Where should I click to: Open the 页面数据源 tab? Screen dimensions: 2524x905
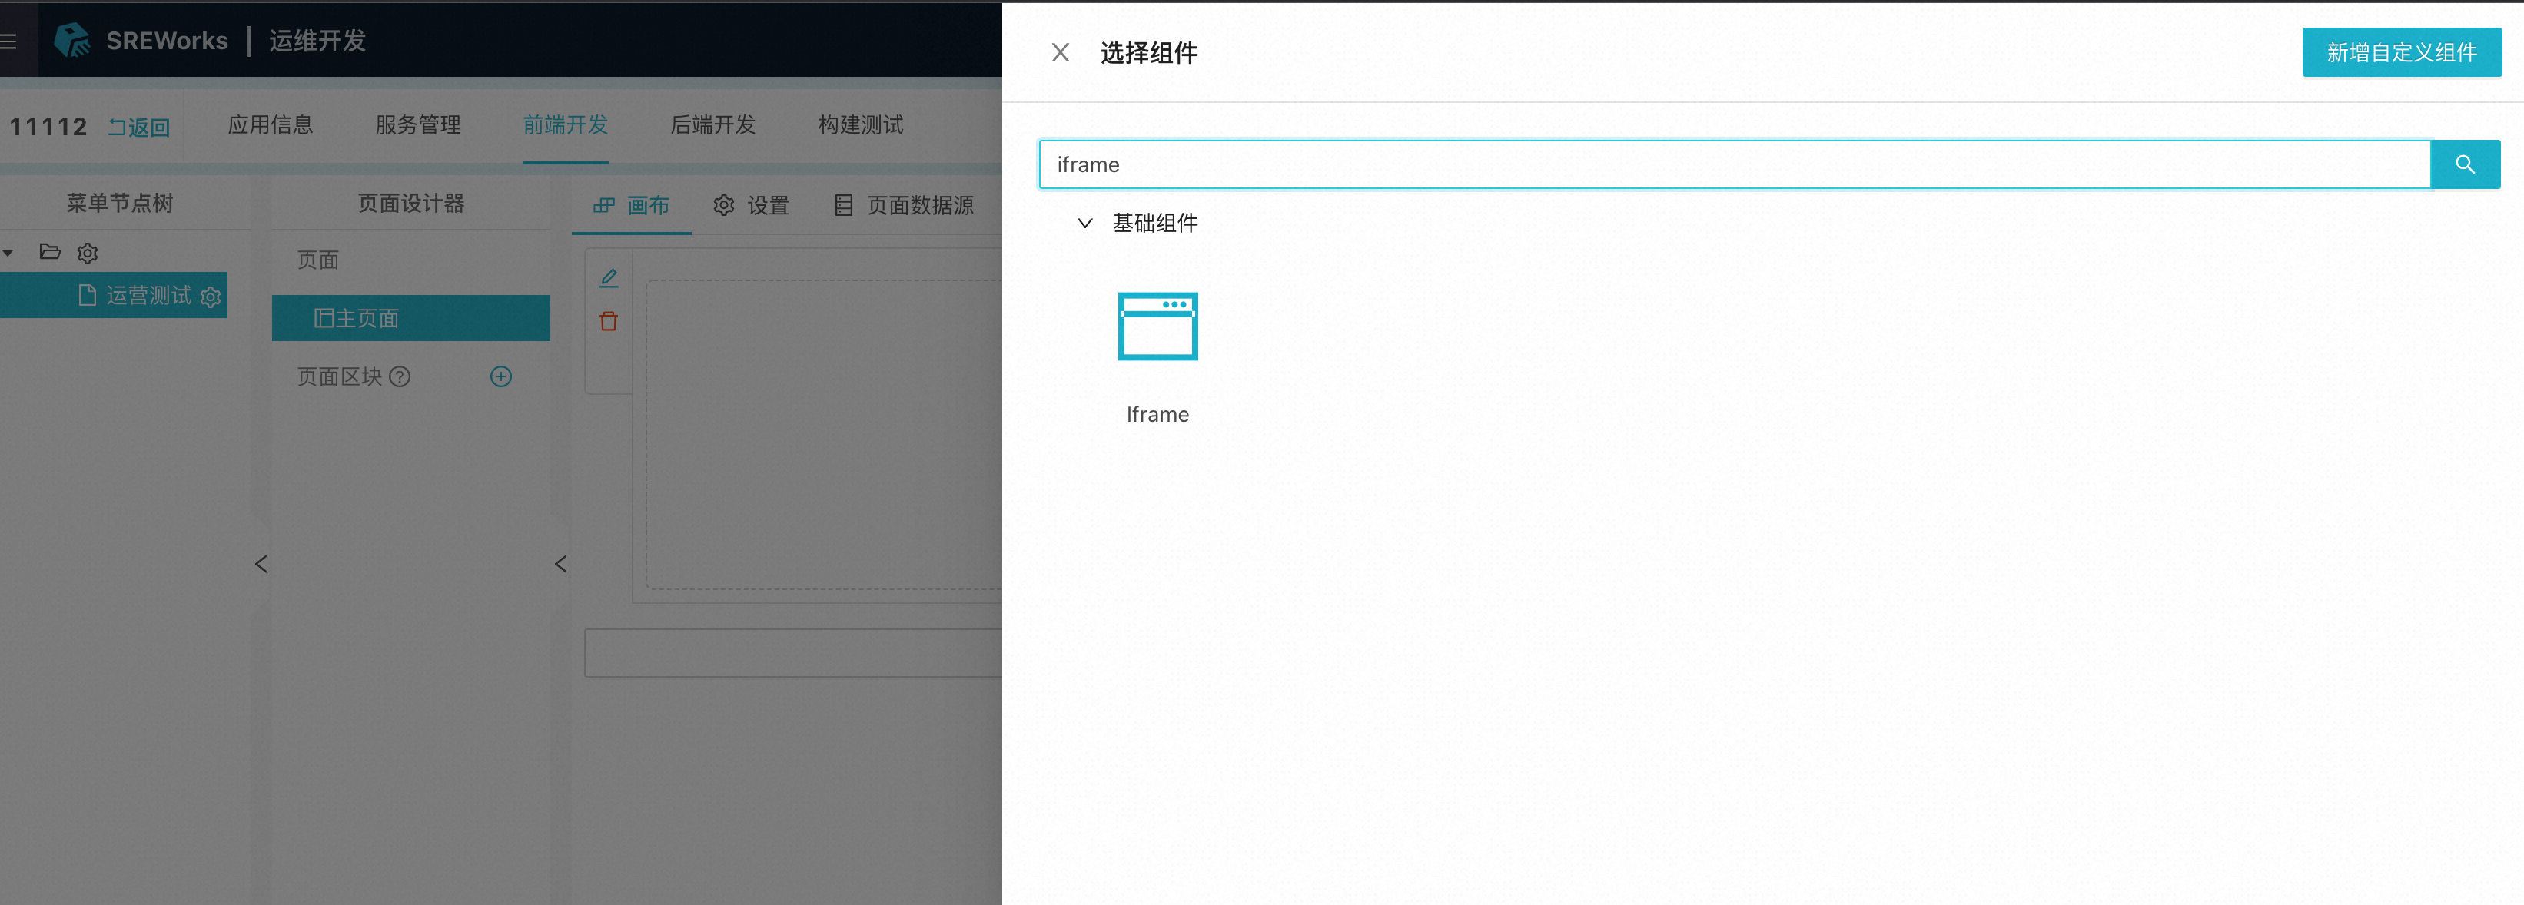[x=905, y=206]
